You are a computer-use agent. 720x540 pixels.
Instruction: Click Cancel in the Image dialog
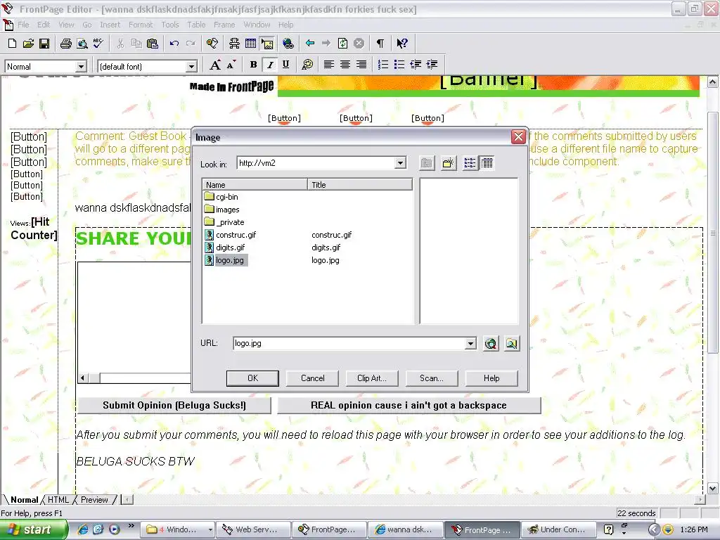pos(312,378)
